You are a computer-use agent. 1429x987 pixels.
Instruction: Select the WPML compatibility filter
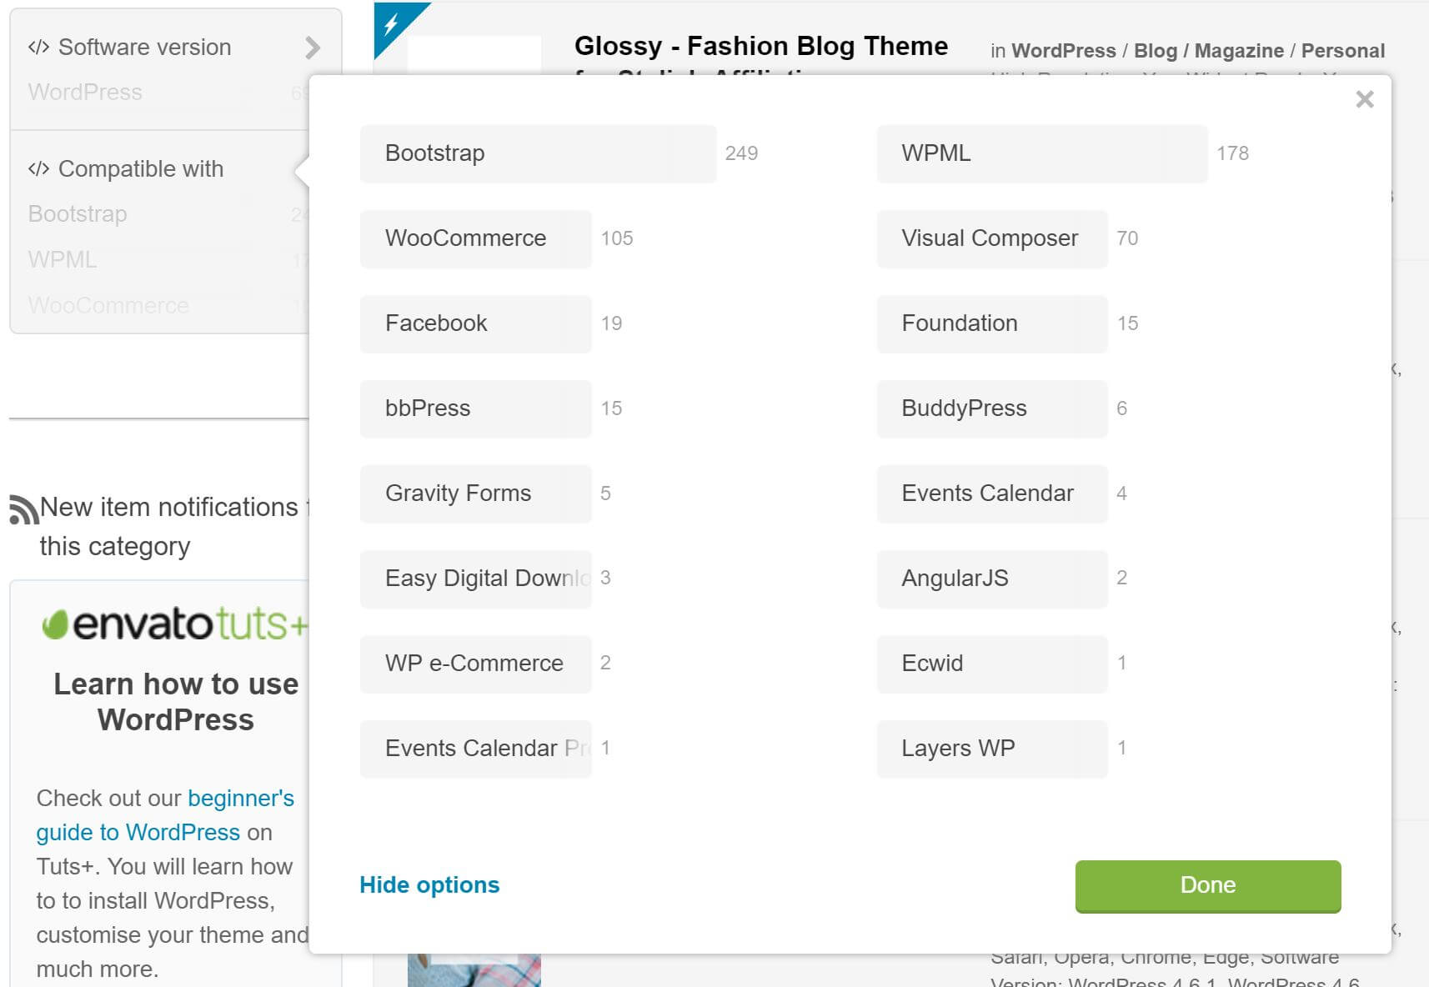click(1041, 153)
